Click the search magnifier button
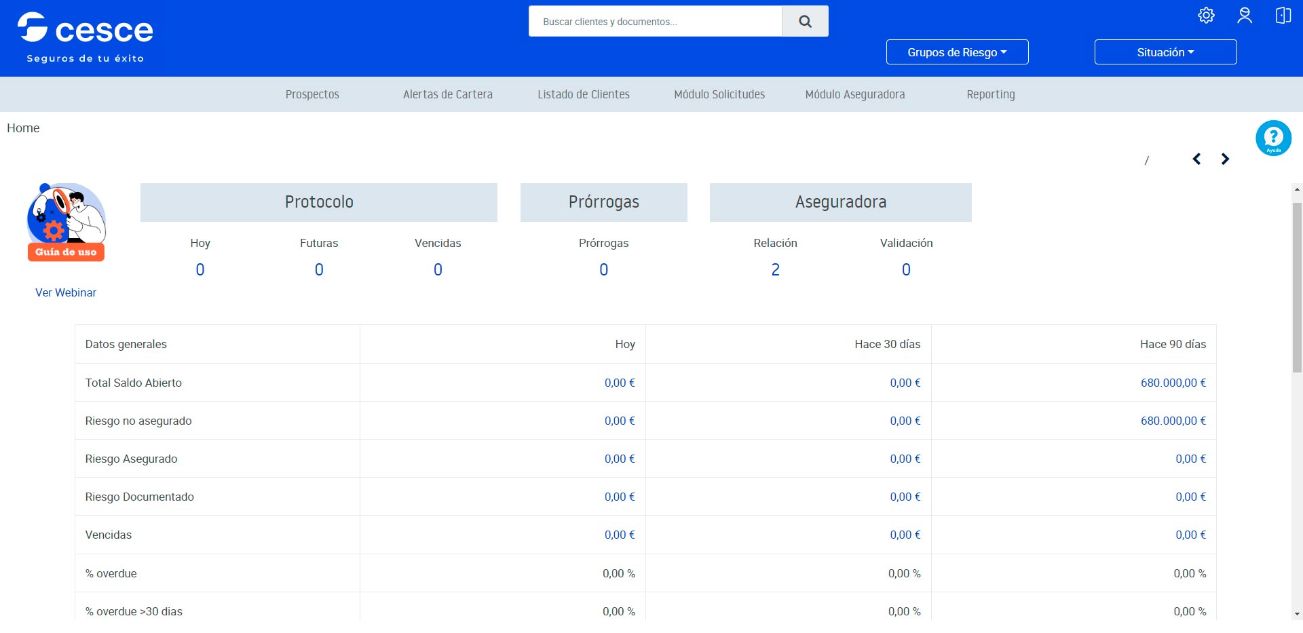This screenshot has height=633, width=1303. pos(805,22)
